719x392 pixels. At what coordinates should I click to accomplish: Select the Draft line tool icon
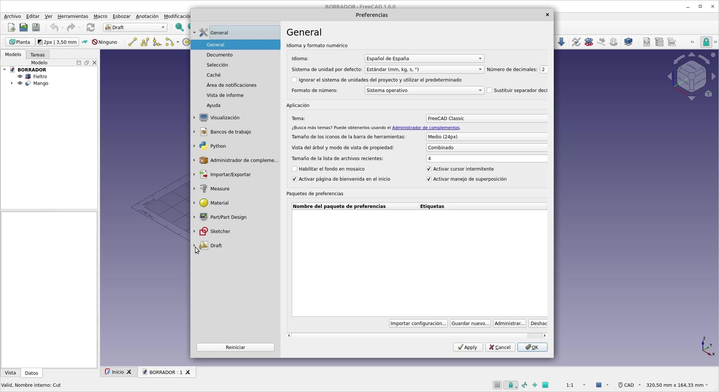(132, 42)
